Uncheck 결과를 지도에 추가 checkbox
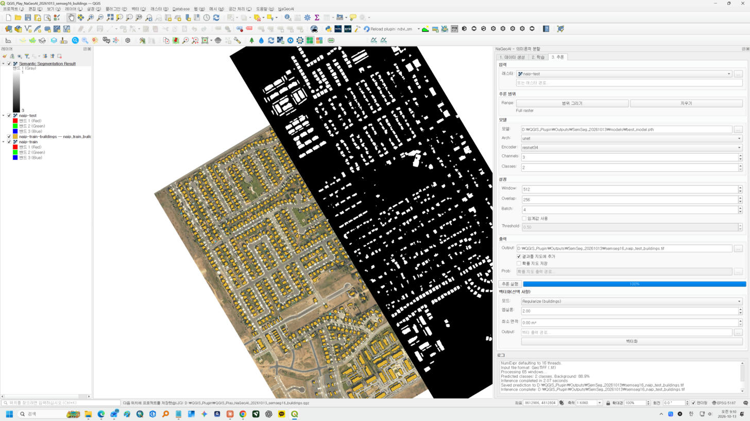The height and width of the screenshot is (421, 750). pos(519,257)
